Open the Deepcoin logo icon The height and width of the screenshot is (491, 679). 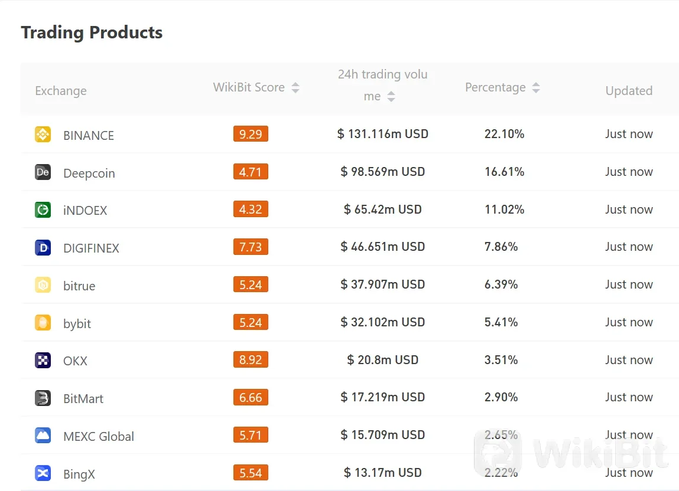(43, 172)
